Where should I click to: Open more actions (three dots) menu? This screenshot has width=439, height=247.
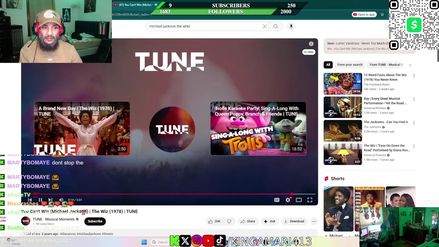314,221
